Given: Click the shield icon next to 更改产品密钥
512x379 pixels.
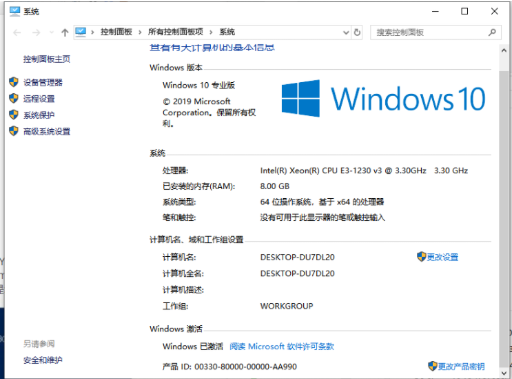Looking at the screenshot, I should 432,366.
